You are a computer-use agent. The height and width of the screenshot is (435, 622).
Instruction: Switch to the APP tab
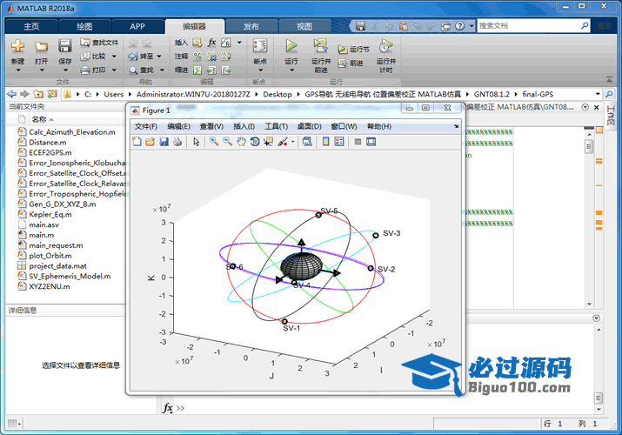137,26
